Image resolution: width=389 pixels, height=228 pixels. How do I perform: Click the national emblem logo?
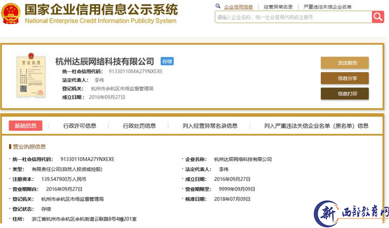point(11,14)
